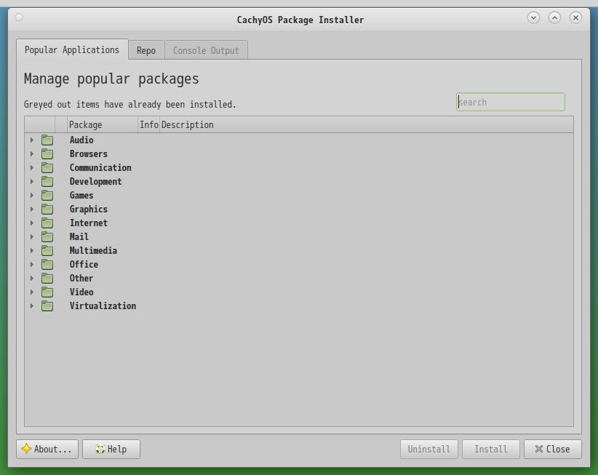598x475 pixels.
Task: Expand the Mail category arrow
Action: pyautogui.click(x=32, y=236)
